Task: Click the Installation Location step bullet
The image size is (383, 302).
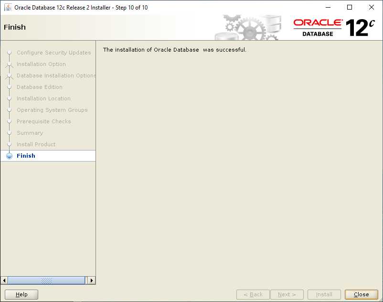Action: click(9, 98)
